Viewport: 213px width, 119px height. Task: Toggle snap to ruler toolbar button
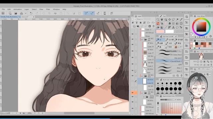[x=87, y=13]
